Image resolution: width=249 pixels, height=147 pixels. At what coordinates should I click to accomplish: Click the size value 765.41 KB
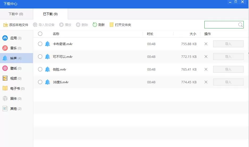[189, 69]
